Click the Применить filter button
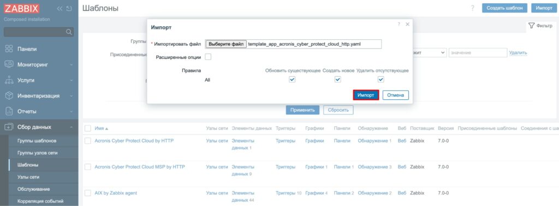This screenshot has width=559, height=206. (302, 110)
